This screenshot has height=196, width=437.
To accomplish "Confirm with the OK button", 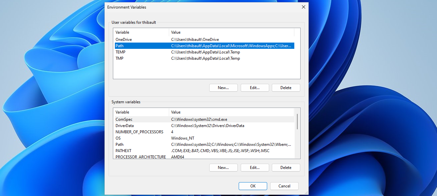I will click(x=253, y=186).
